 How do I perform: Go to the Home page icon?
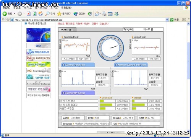40,13
